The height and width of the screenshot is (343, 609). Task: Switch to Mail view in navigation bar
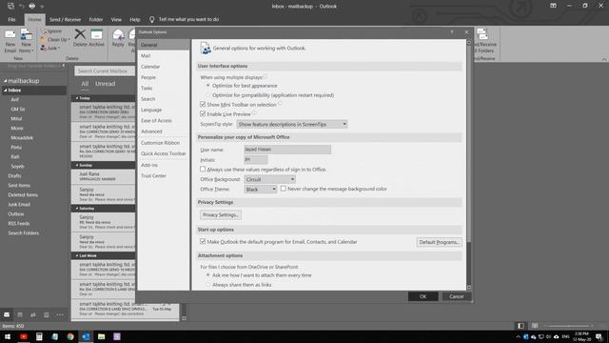7,314
